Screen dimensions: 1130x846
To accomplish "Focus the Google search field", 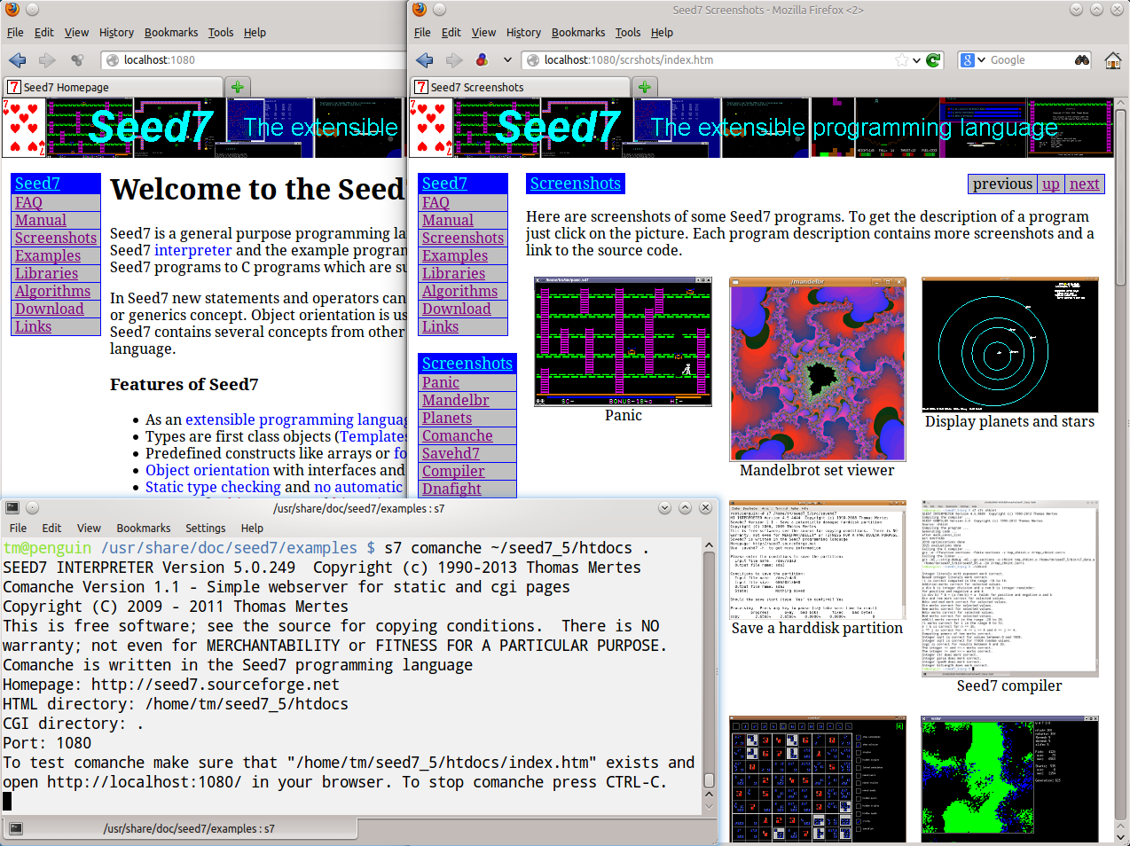I will click(1029, 60).
